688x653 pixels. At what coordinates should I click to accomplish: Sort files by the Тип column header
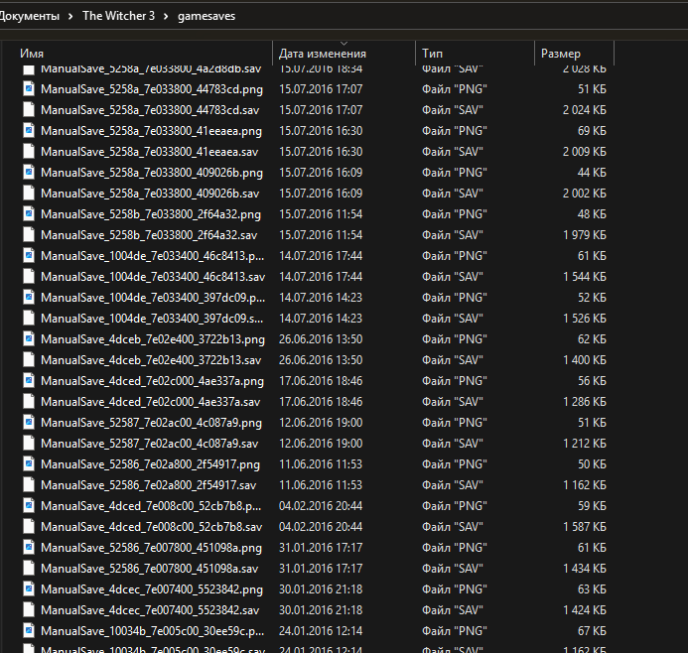[x=432, y=54]
